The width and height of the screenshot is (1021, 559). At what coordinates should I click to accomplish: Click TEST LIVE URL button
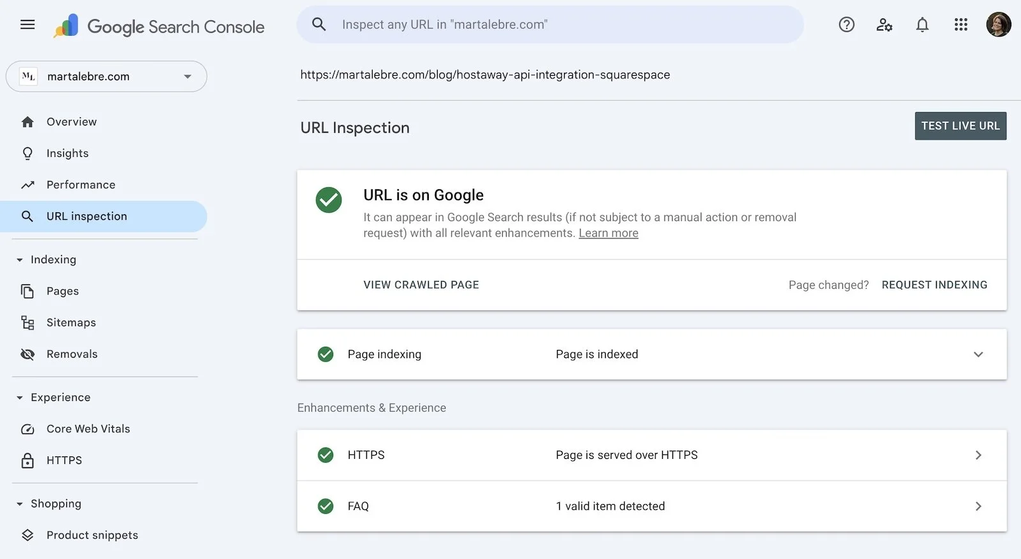(960, 126)
